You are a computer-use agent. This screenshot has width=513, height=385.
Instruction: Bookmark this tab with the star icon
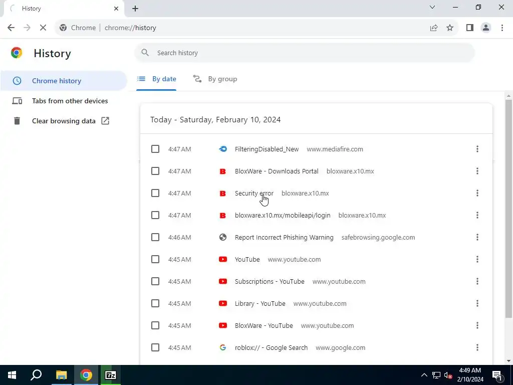[x=450, y=28]
